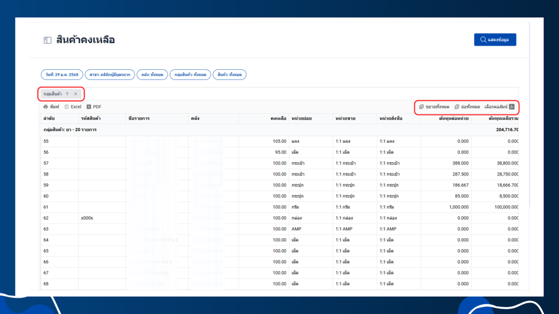Select the row with code x000x
559x314 pixels.
[87, 218]
